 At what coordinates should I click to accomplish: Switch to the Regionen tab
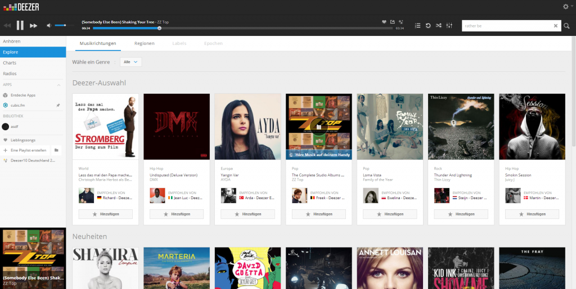pyautogui.click(x=145, y=43)
